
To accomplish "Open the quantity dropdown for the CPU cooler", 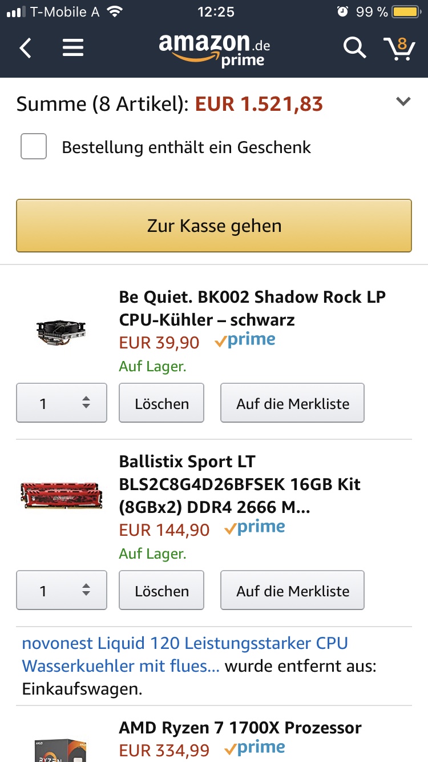I will (61, 403).
